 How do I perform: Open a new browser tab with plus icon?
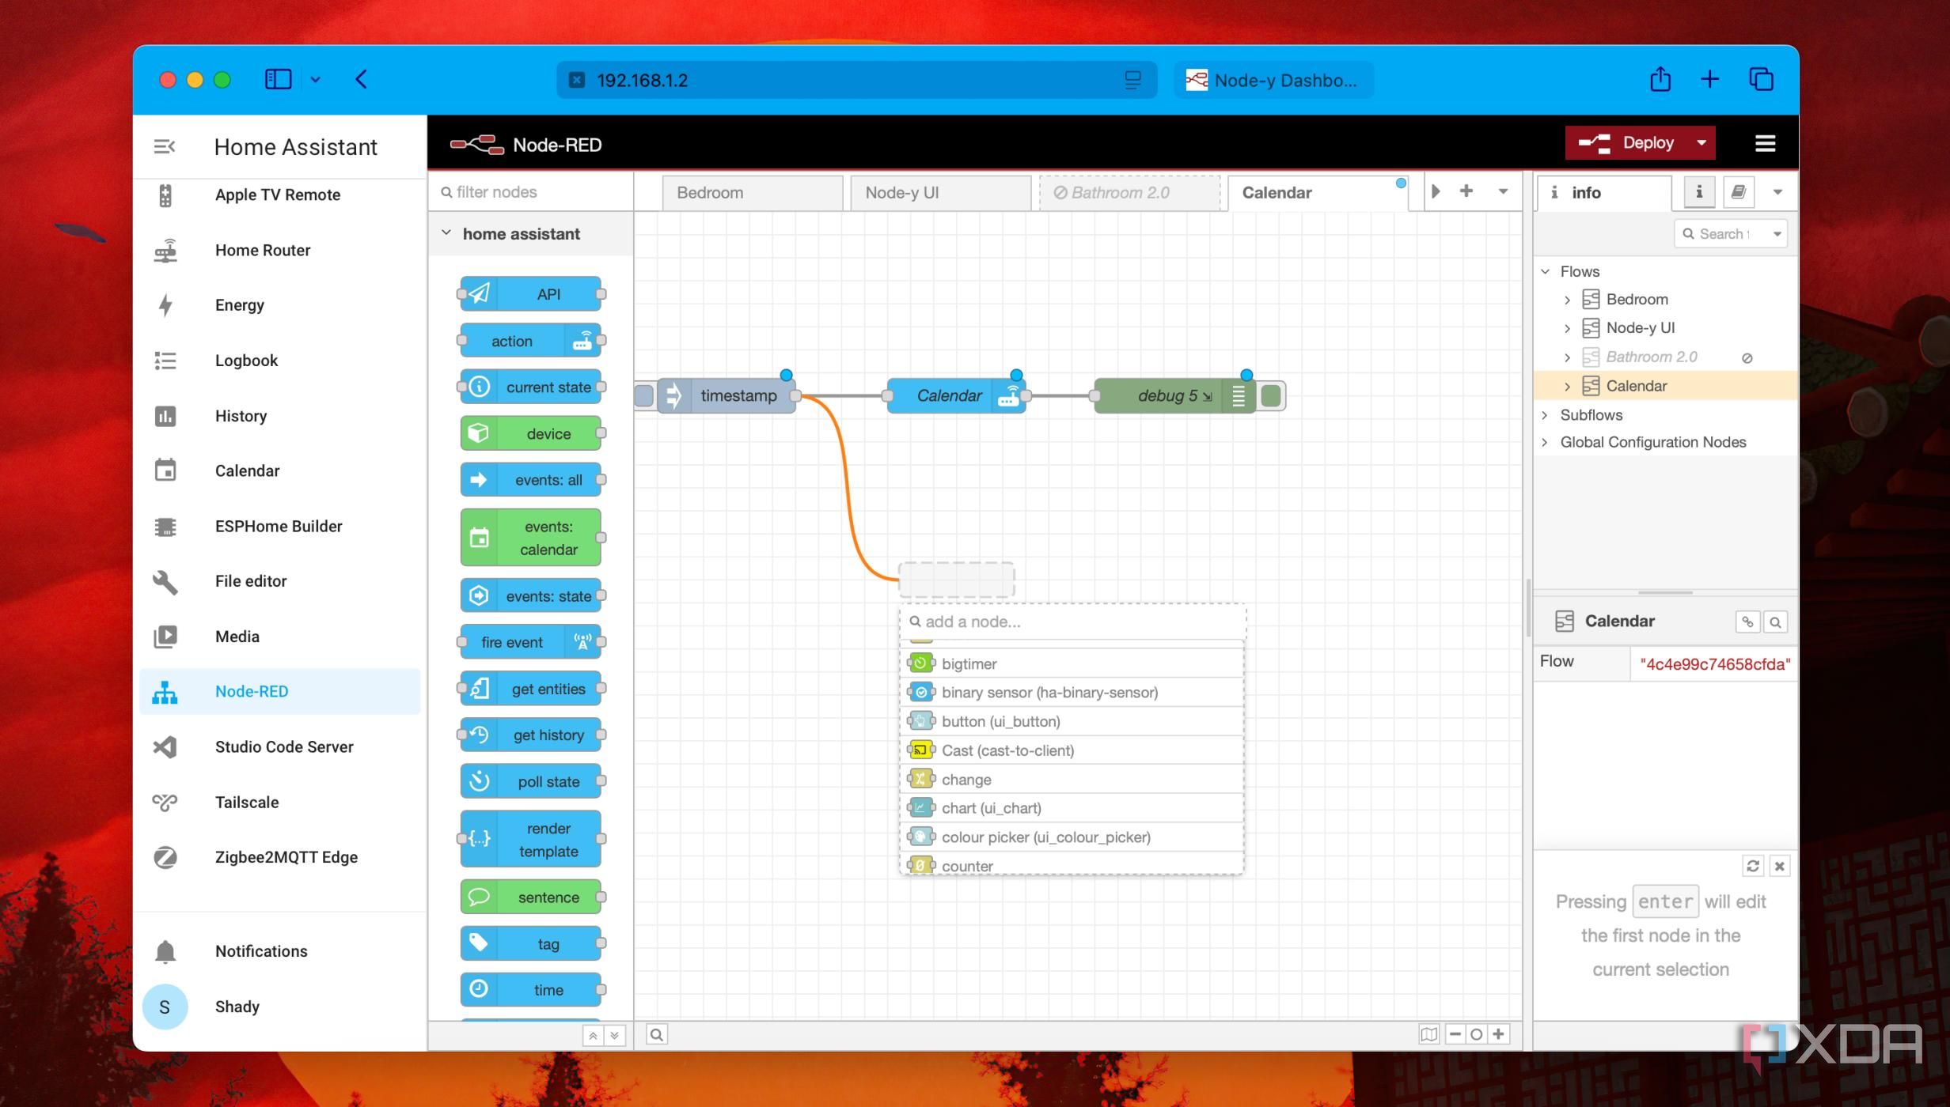[x=1709, y=79]
